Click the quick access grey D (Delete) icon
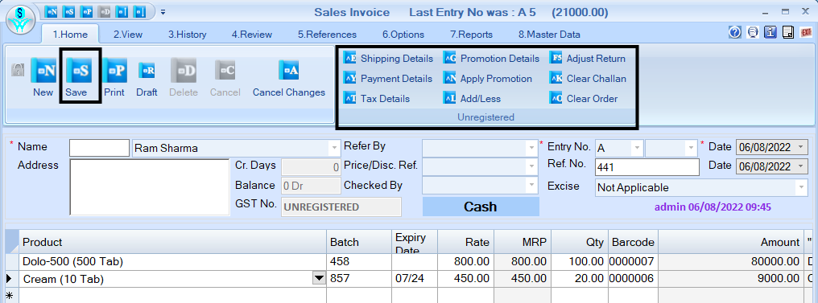This screenshot has height=303, width=818. click(x=105, y=11)
